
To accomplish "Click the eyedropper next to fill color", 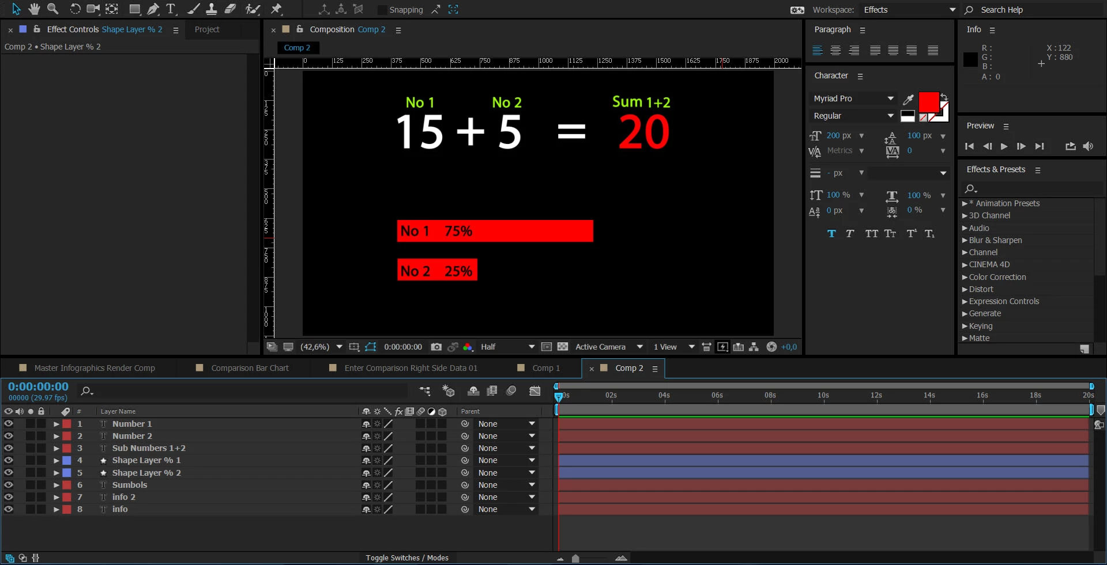I will tap(908, 100).
